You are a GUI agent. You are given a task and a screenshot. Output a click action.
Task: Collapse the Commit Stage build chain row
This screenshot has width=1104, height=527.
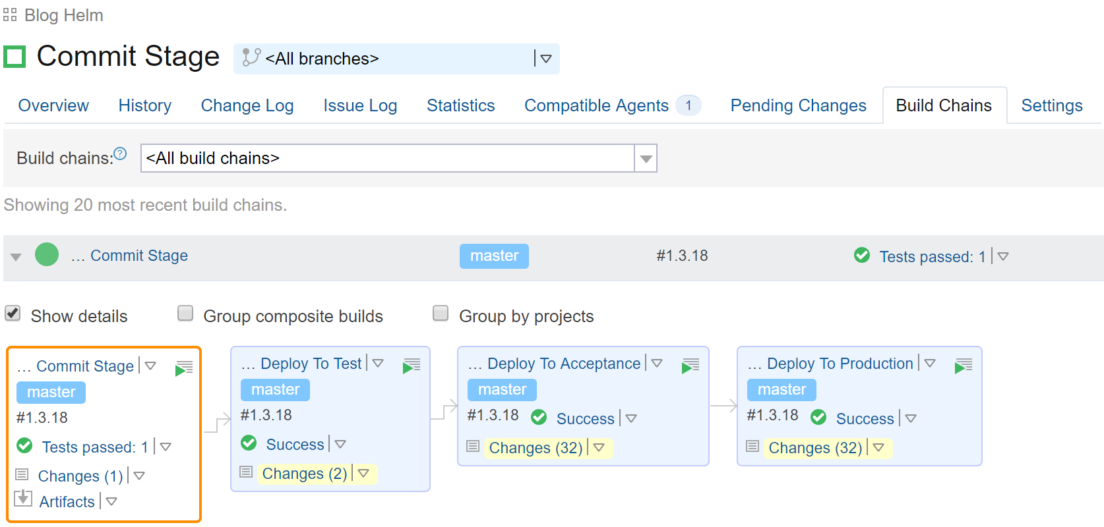[x=16, y=257]
